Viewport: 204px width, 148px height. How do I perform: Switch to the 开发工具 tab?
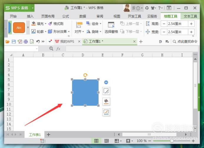(134, 16)
